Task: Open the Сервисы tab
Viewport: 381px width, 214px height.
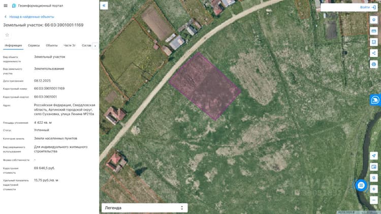Action: (34, 45)
